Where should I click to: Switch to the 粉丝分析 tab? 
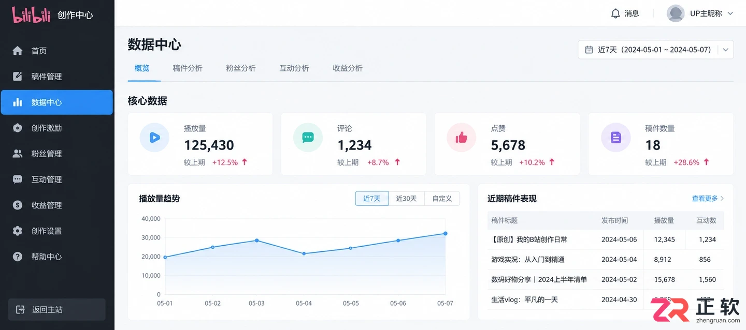[241, 68]
